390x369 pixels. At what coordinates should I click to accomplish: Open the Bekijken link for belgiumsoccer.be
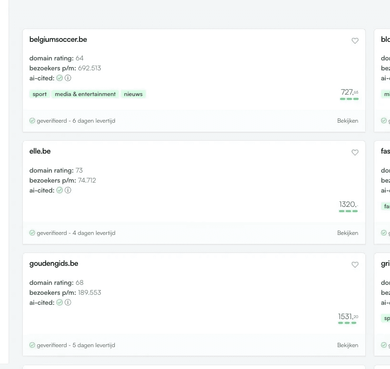(x=348, y=121)
